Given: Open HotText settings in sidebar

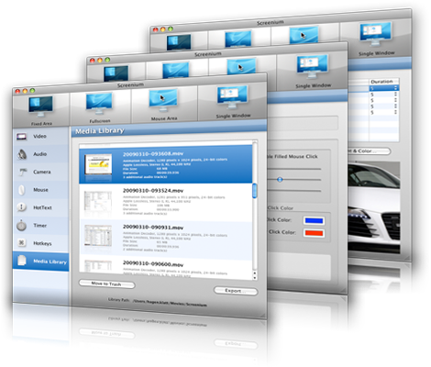Looking at the screenshot, I should tap(40, 207).
